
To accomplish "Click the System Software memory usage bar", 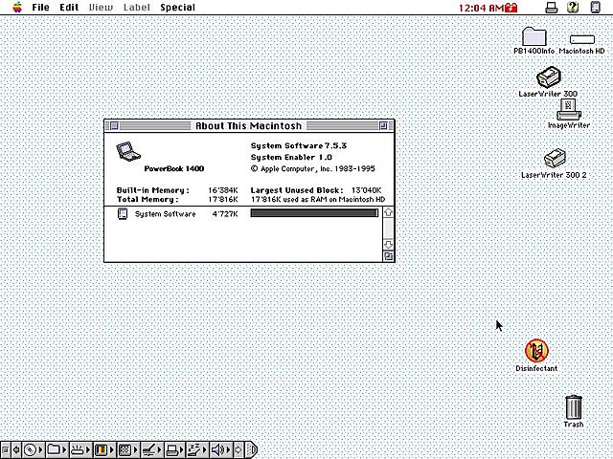I will 314,213.
